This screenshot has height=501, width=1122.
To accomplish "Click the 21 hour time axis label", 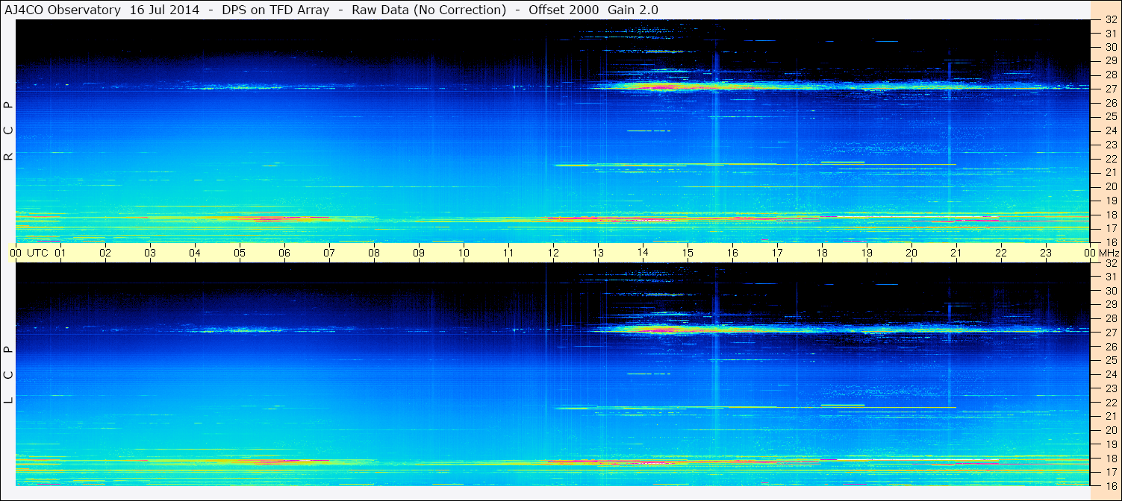I will (956, 253).
